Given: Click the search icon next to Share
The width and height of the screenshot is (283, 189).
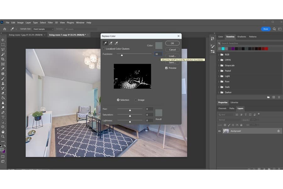Looking at the screenshot, I should (274, 29).
